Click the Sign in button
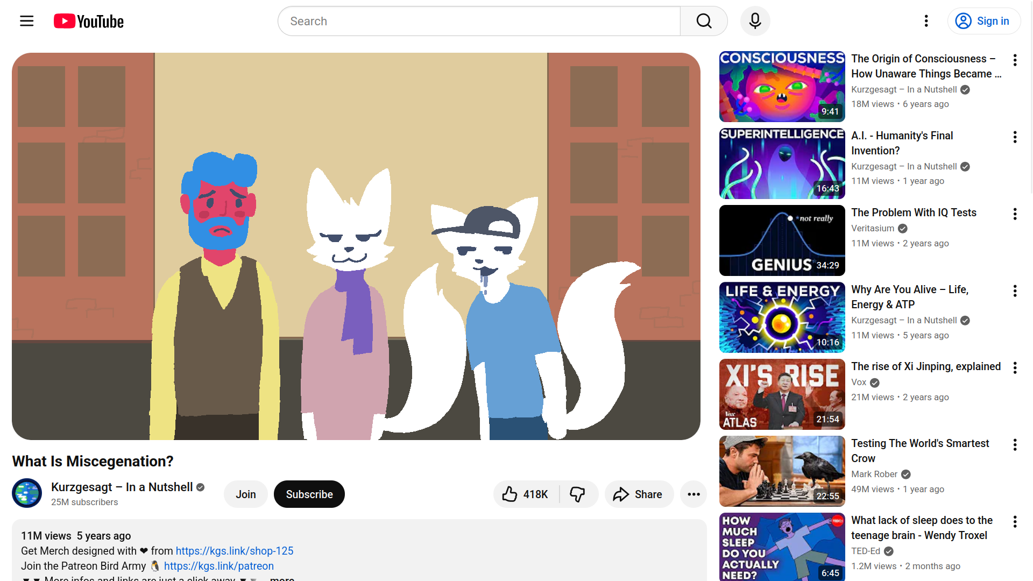The width and height of the screenshot is (1033, 581). 984,21
